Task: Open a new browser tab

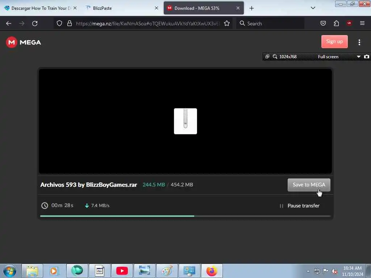Action: pyautogui.click(x=251, y=8)
